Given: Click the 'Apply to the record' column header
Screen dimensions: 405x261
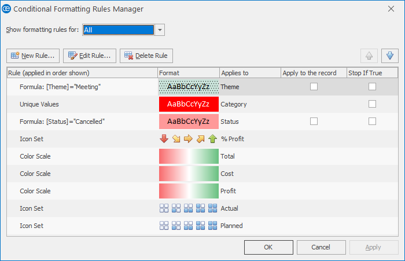Looking at the screenshot, I should coord(314,73).
